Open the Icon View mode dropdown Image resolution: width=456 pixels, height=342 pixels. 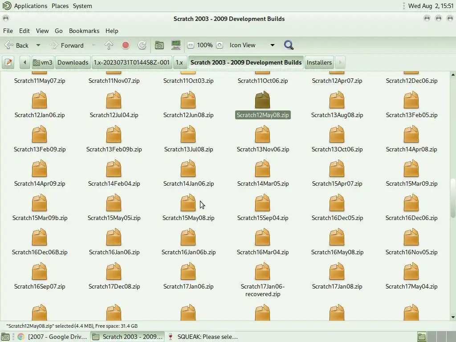tap(252, 45)
